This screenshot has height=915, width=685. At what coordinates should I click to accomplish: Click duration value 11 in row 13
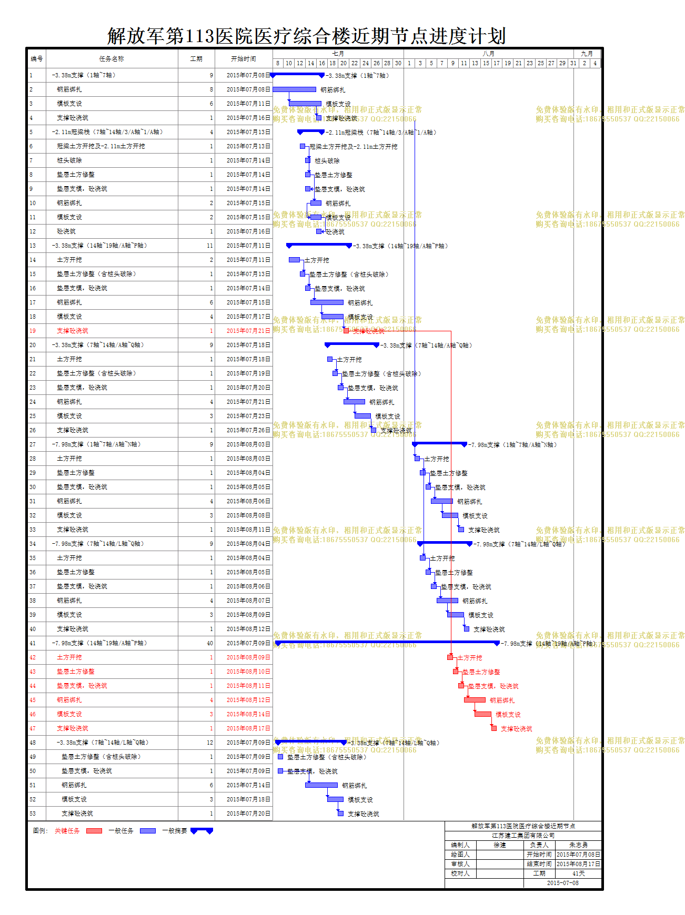coord(210,246)
